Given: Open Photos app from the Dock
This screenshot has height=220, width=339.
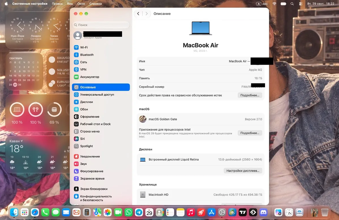Looking at the screenshot, I should [x=108, y=212].
